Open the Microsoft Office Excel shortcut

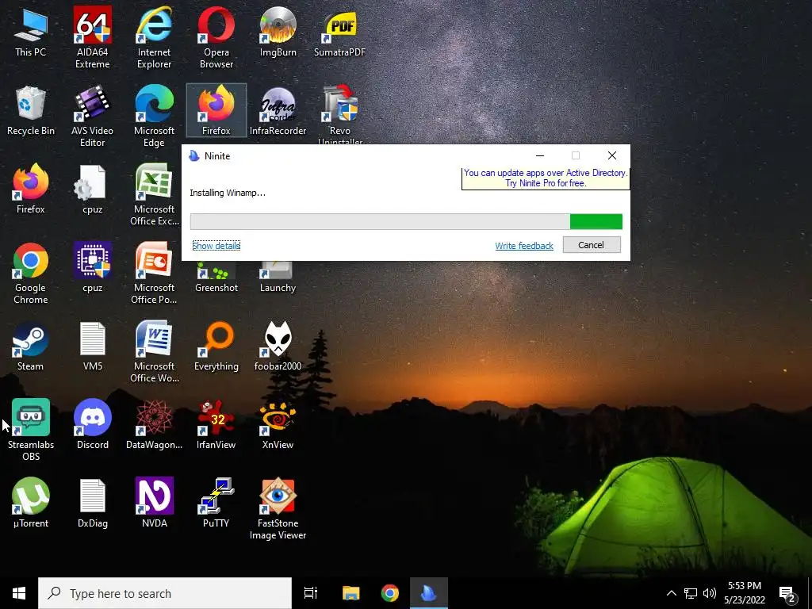coord(155,195)
